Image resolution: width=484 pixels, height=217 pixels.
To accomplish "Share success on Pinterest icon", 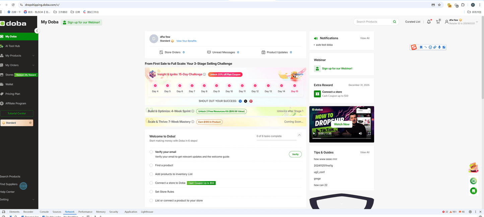I will point(251,101).
